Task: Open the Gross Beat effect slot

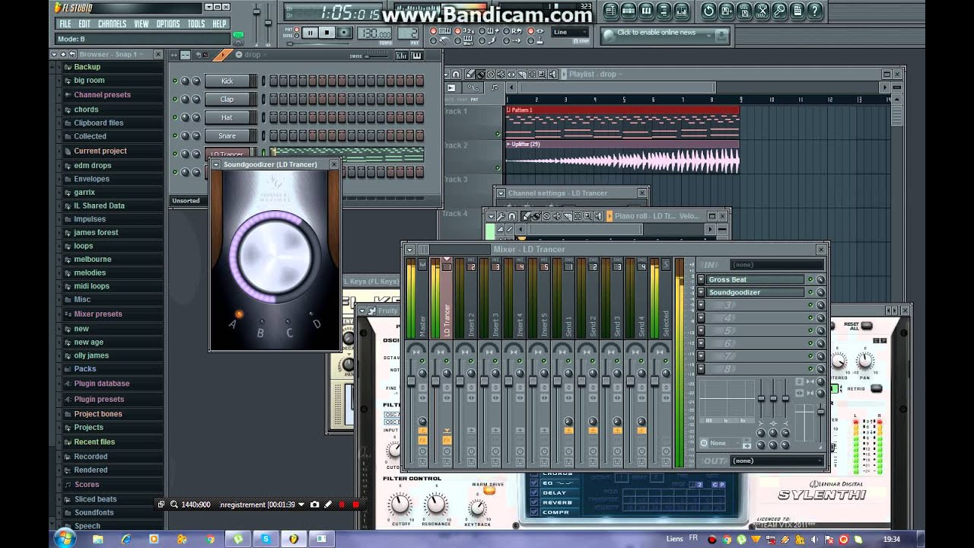Action: tap(756, 279)
